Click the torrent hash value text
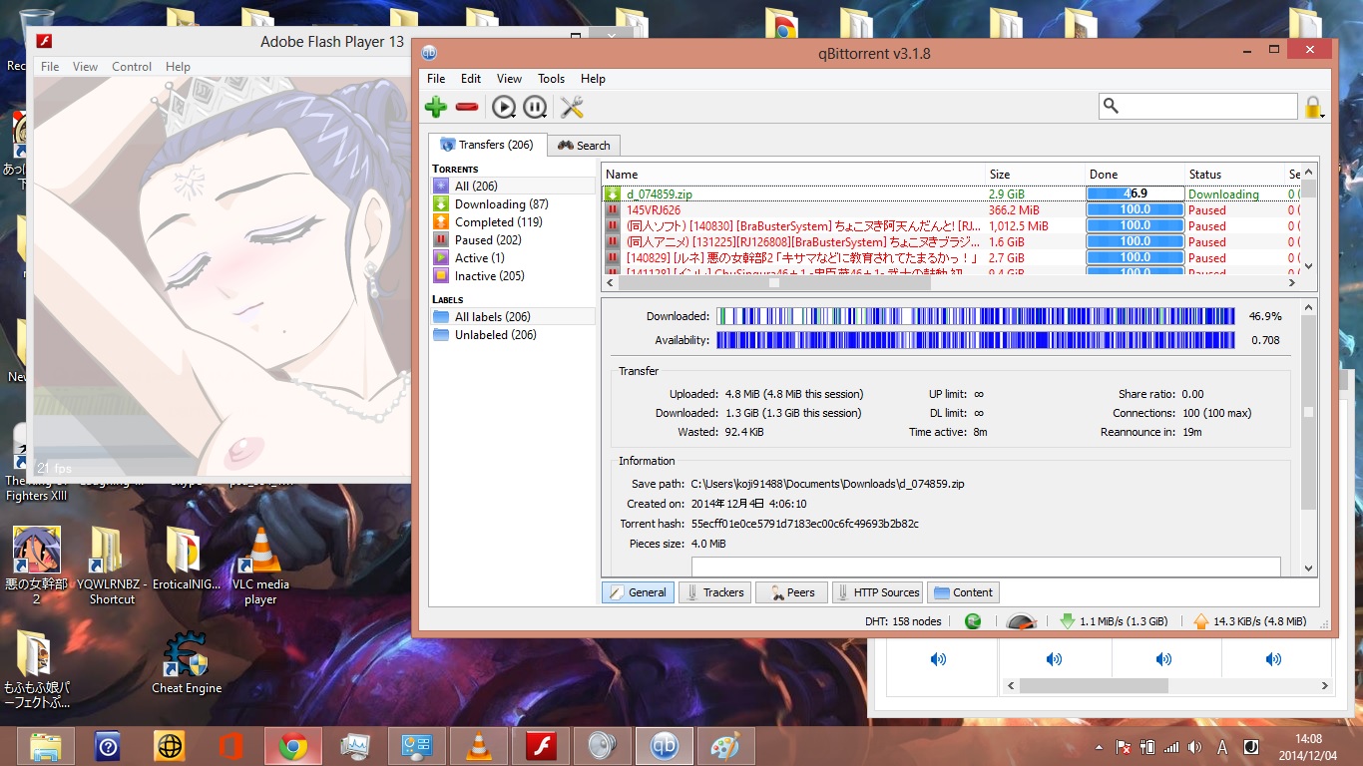The height and width of the screenshot is (766, 1363). [x=804, y=524]
